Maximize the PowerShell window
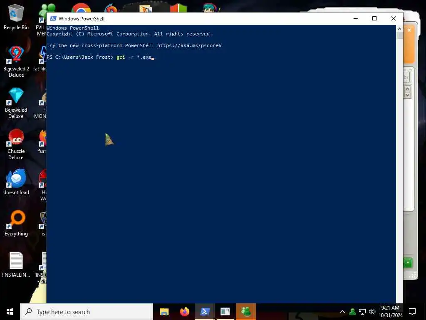The width and height of the screenshot is (426, 320). point(374,18)
